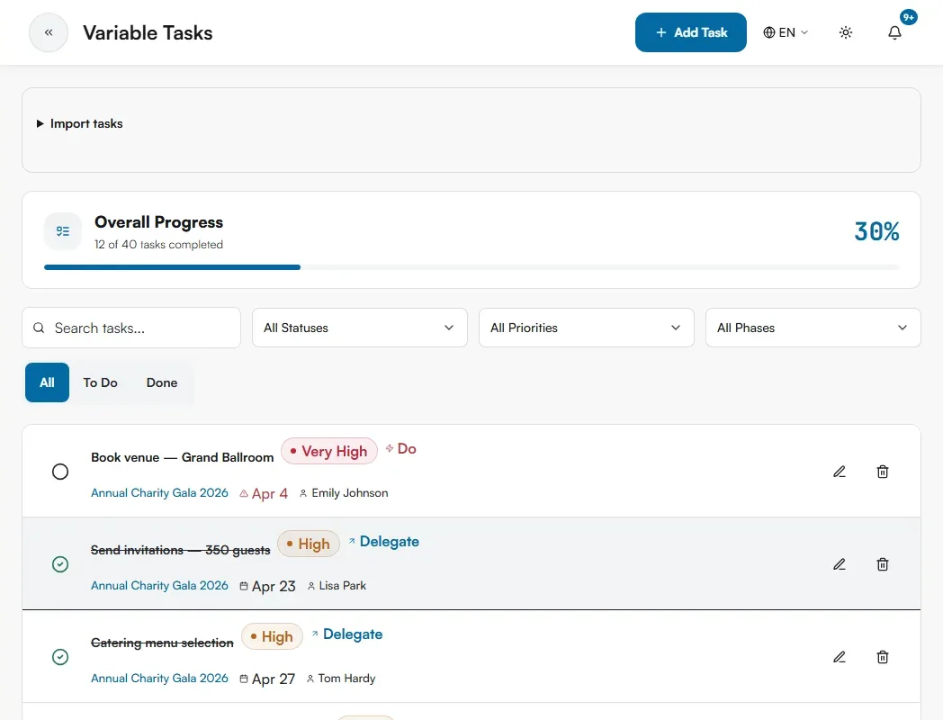Toggle light/dark theme sun icon
This screenshot has width=943, height=720.
pos(846,32)
